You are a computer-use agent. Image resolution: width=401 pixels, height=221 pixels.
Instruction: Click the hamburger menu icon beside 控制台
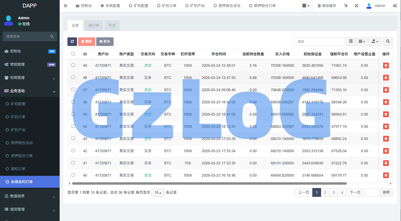click(x=65, y=5)
